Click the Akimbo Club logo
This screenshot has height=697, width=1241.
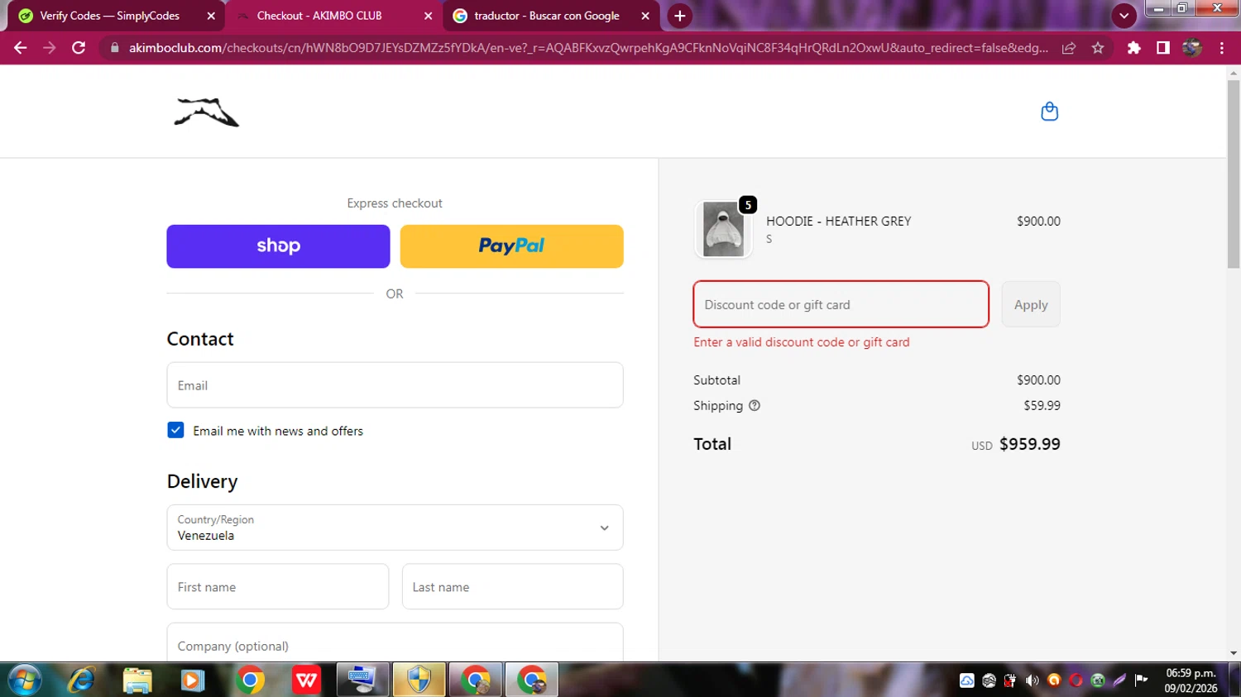point(206,112)
